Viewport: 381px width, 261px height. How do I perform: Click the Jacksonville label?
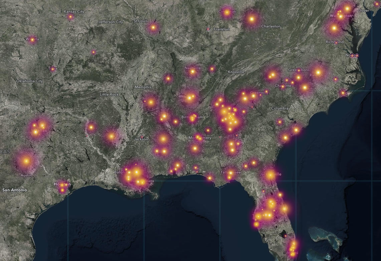270,174
